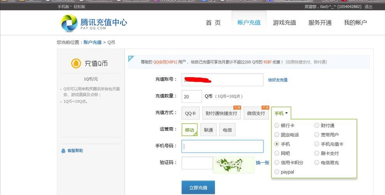
Task: Click 退出 logout link
Action: [x=368, y=7]
